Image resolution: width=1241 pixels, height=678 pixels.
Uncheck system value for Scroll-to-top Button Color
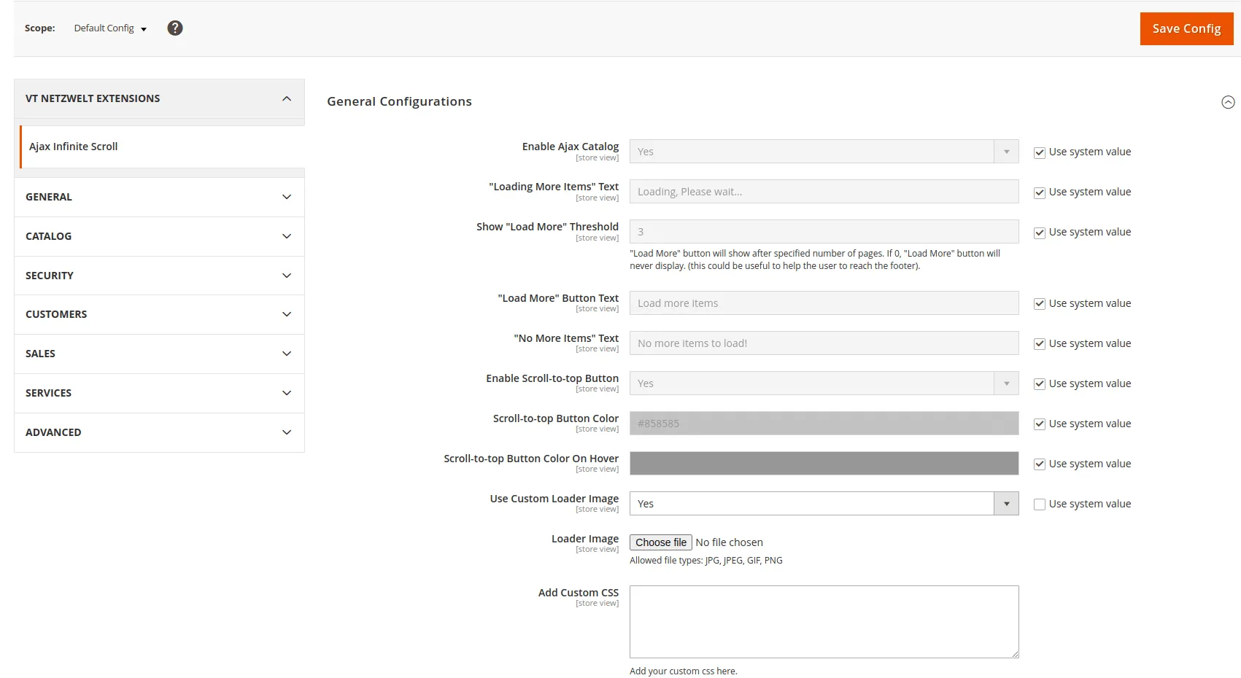pyautogui.click(x=1040, y=424)
